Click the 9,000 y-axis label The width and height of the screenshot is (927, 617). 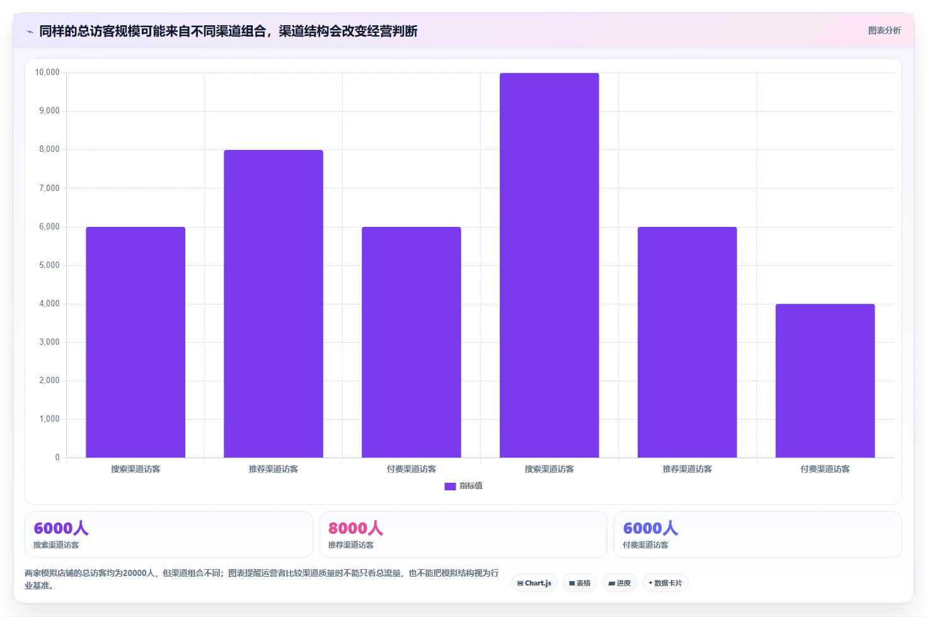[49, 111]
